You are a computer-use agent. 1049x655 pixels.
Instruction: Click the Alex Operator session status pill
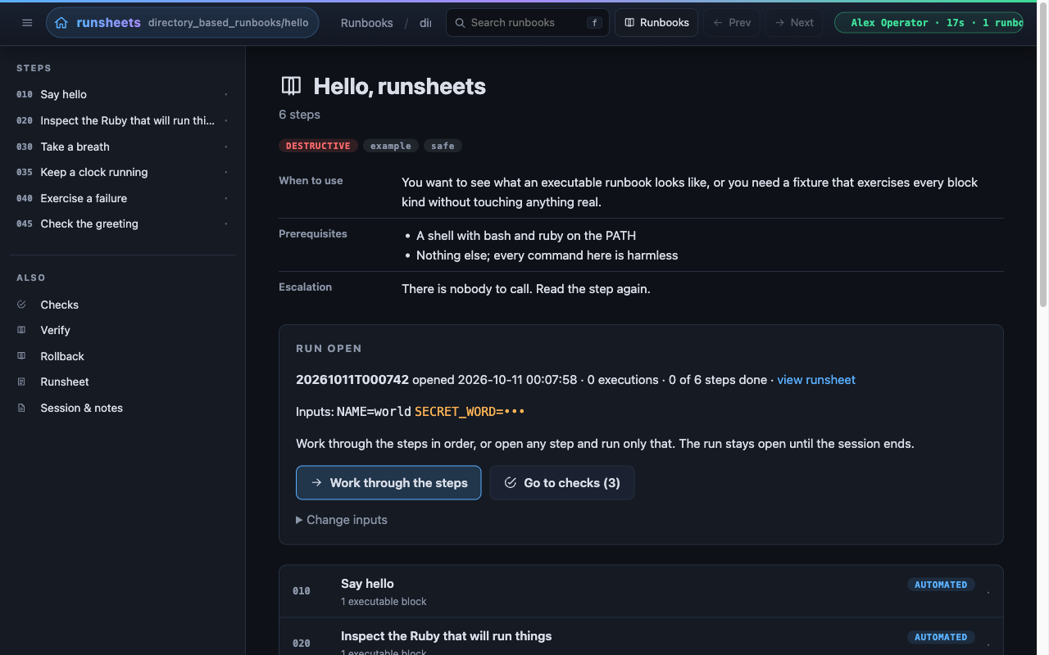[x=929, y=23]
